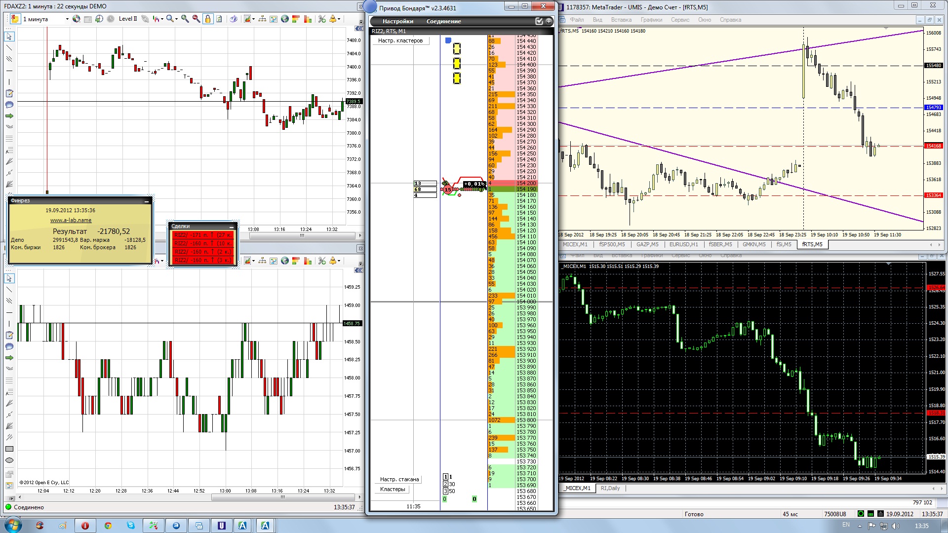Click the small blue square marker in the order book
Screen dimensions: 948x533
[x=448, y=40]
